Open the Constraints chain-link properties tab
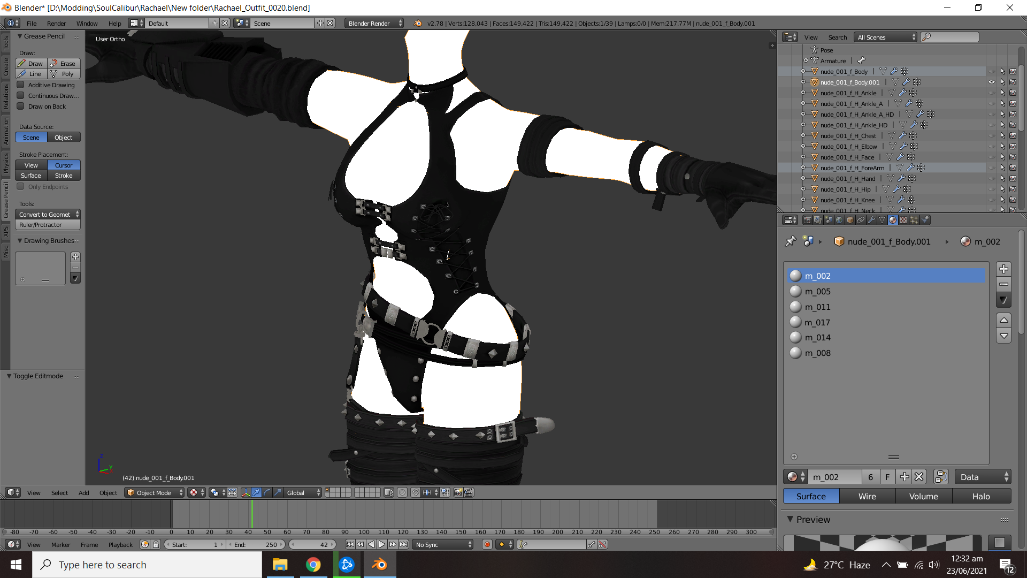 point(861,220)
